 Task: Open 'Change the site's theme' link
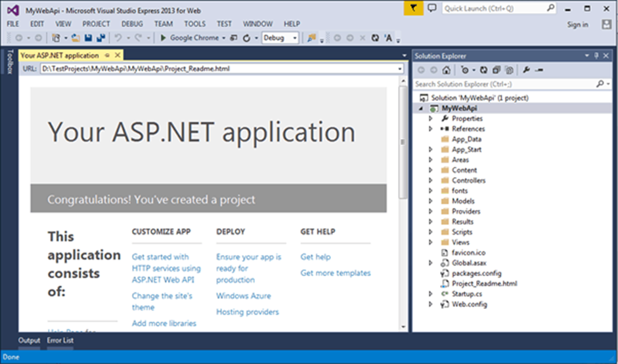(162, 302)
